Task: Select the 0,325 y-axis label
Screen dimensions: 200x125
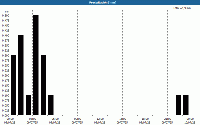Action: [x=5, y=50]
